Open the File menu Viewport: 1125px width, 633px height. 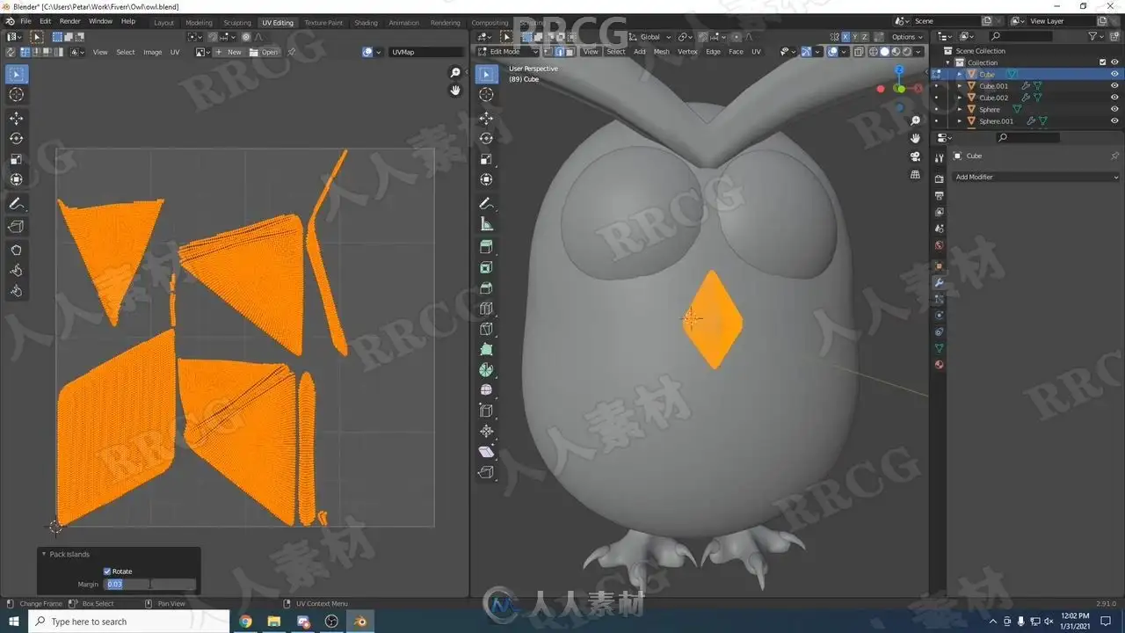pos(25,21)
